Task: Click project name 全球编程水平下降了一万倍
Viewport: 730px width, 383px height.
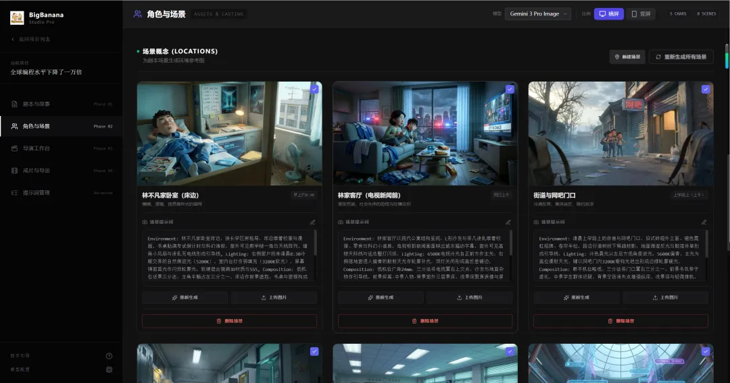Action: [46, 72]
